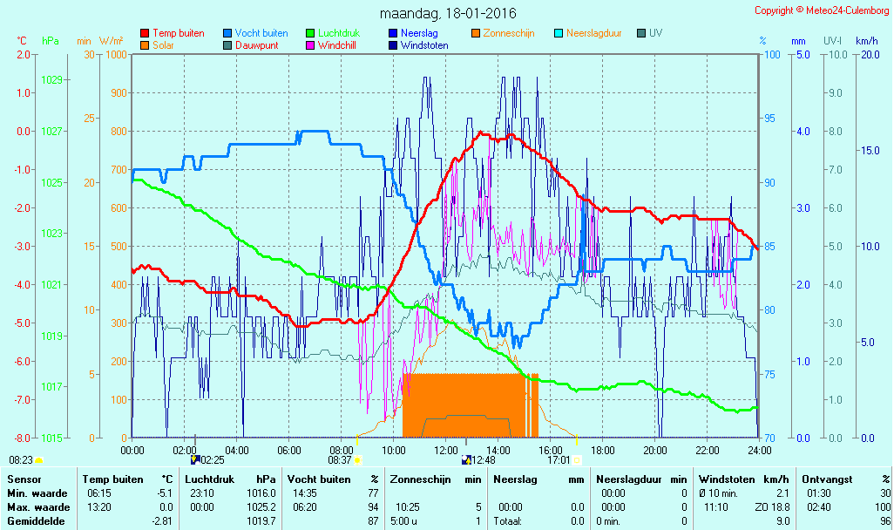Image resolution: width=894 pixels, height=530 pixels.
Task: Toggle the Zonneschijn legend entry
Action: coord(503,34)
